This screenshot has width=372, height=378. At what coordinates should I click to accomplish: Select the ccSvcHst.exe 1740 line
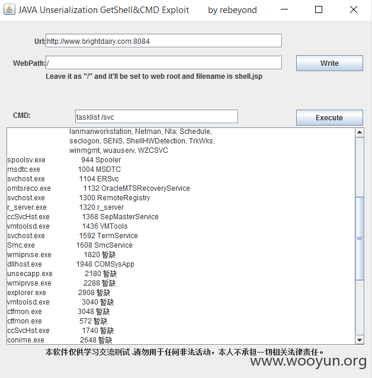[60, 331]
